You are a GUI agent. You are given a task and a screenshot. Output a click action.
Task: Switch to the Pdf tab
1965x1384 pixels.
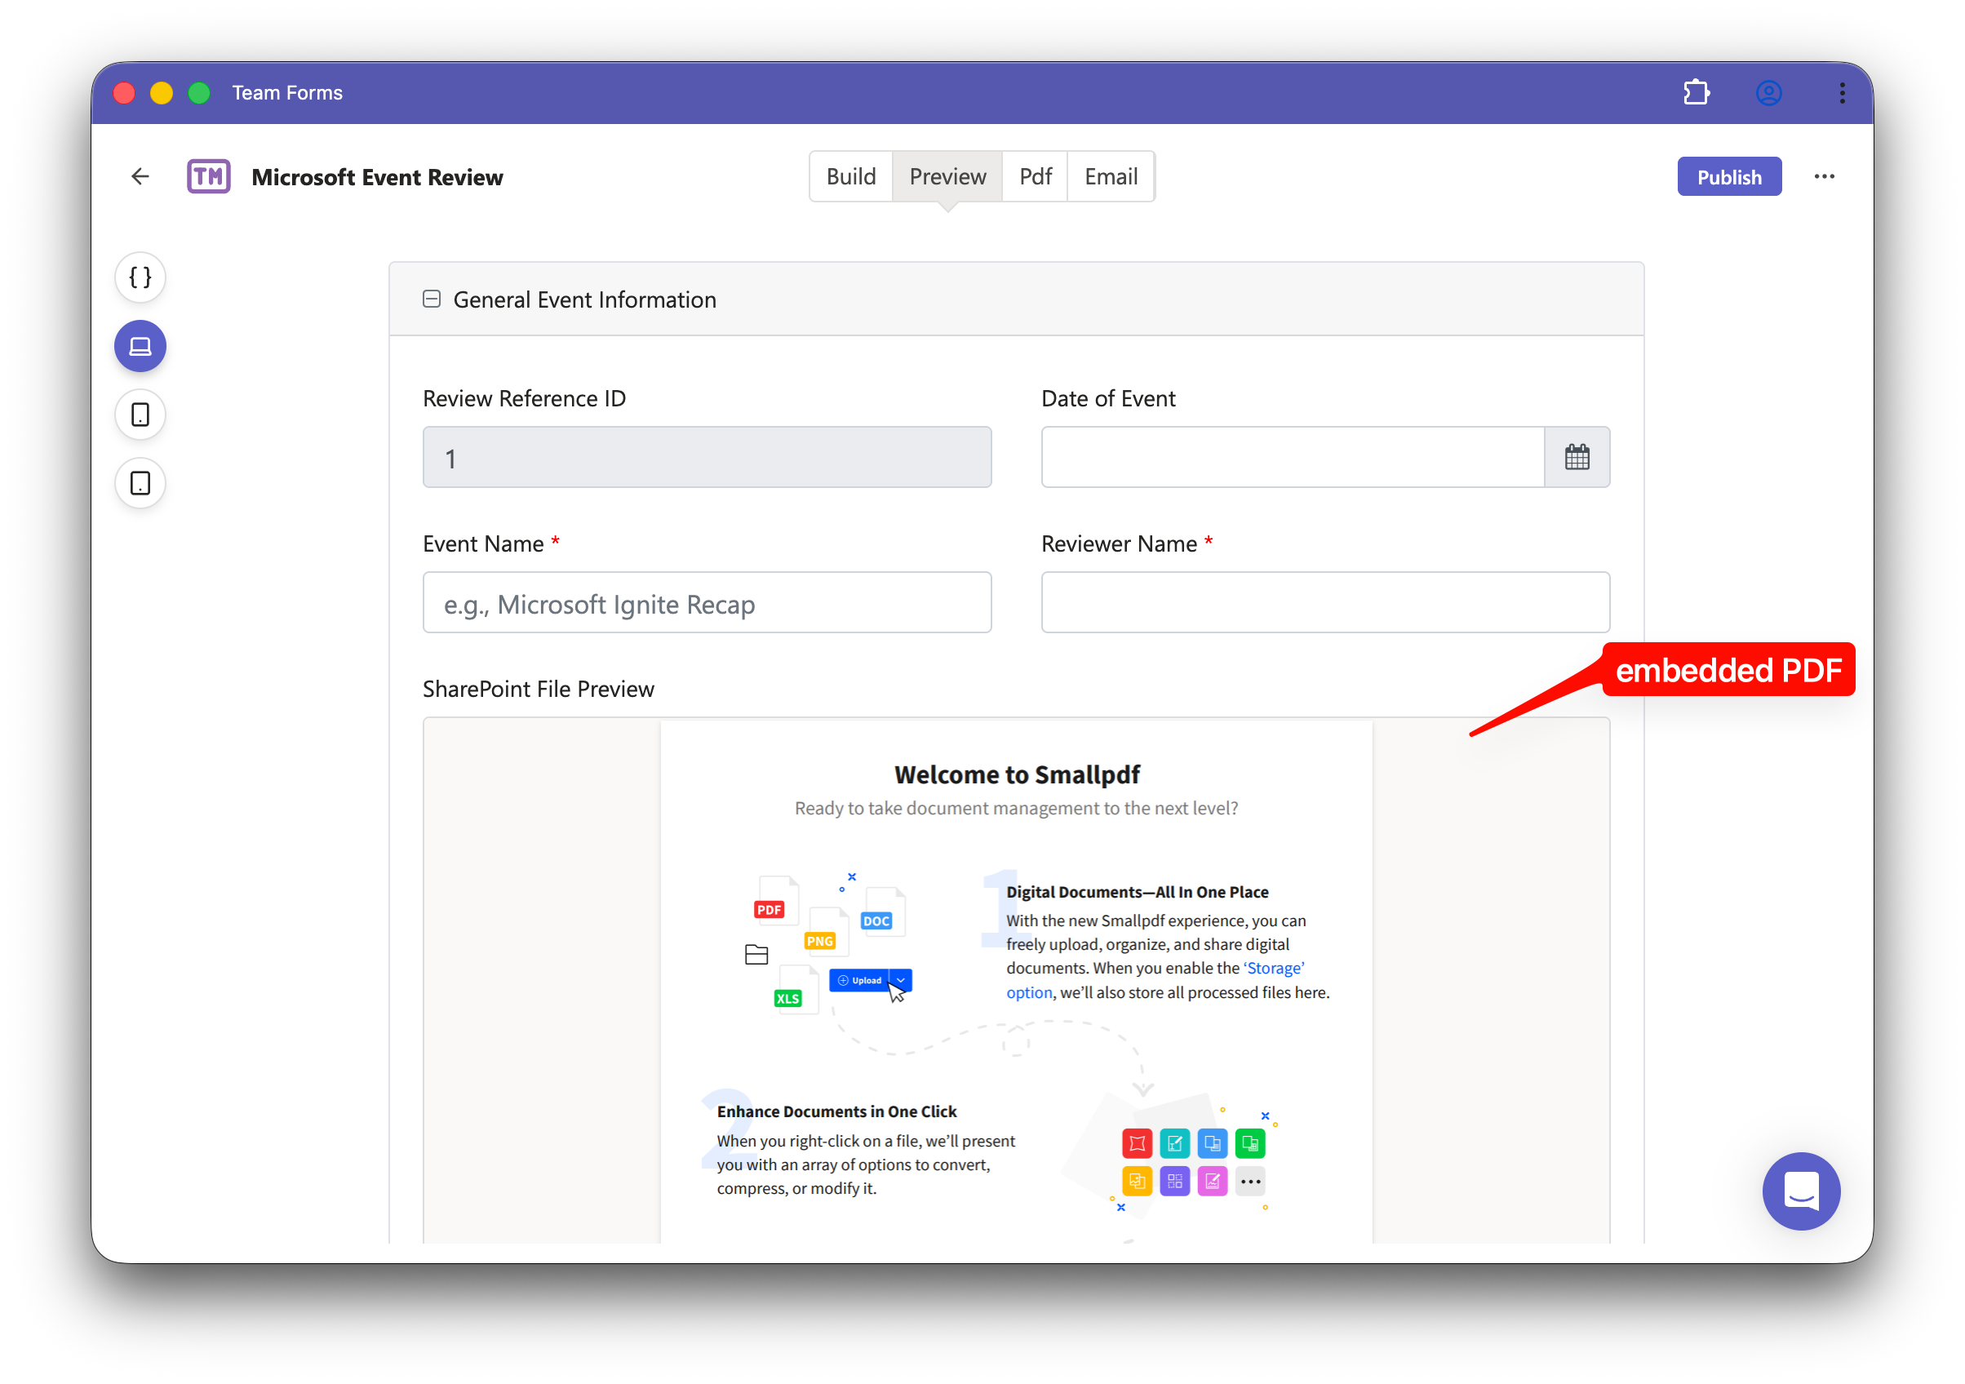point(1035,176)
